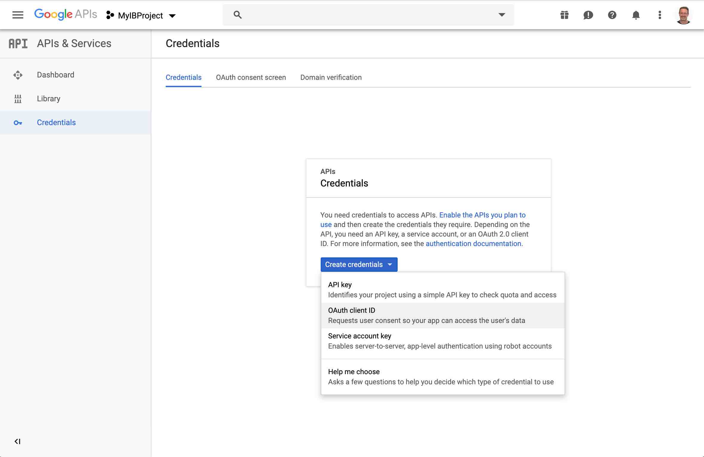This screenshot has width=704, height=457.
Task: Open the three-dot settings menu
Action: pos(660,15)
